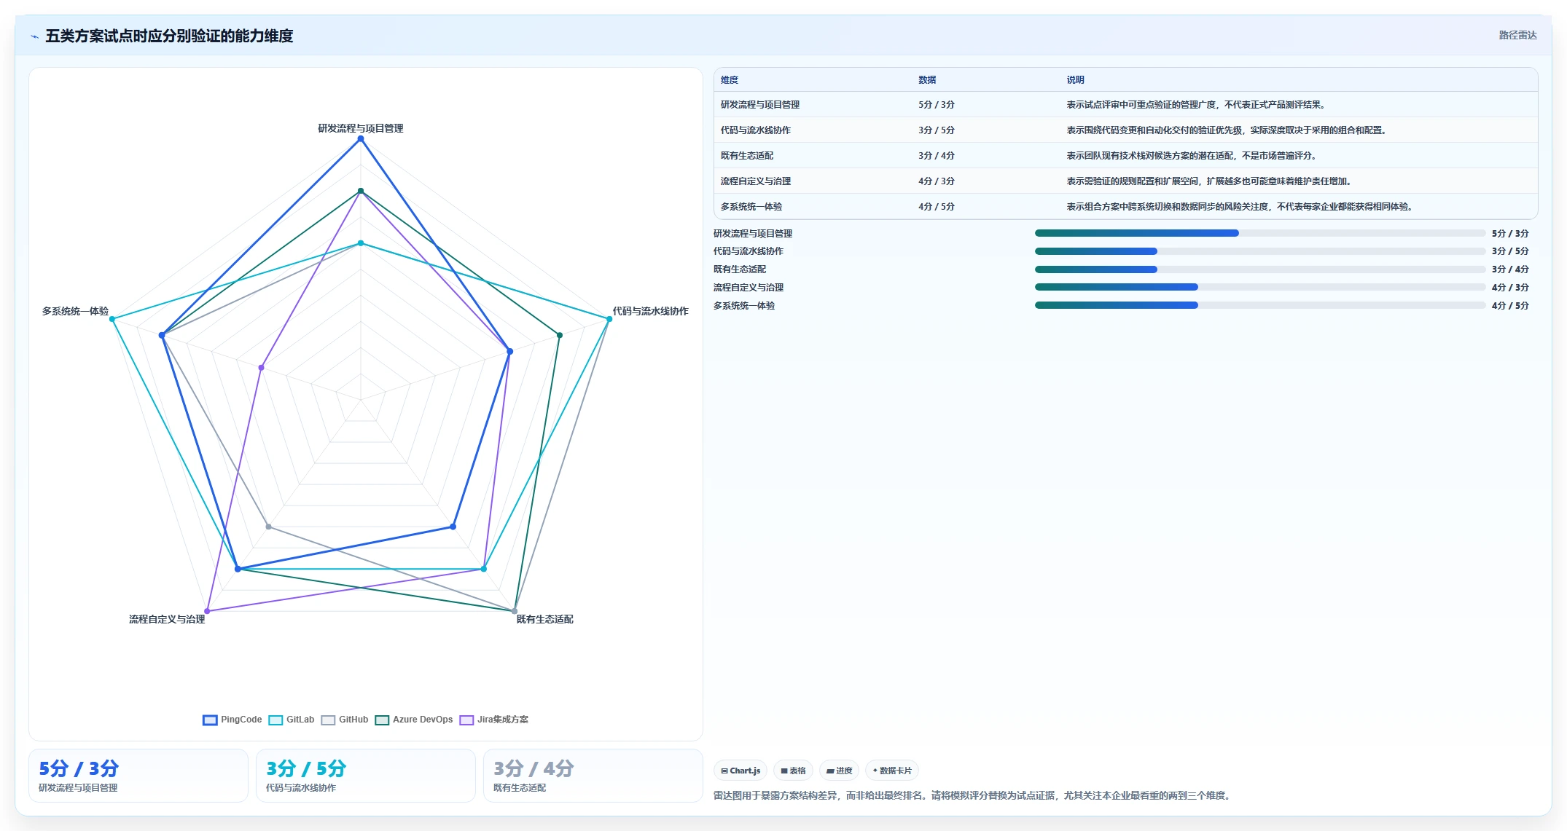This screenshot has height=831, width=1567.
Task: Click the radar axis label 代码与流水线协作
Action: 650,311
